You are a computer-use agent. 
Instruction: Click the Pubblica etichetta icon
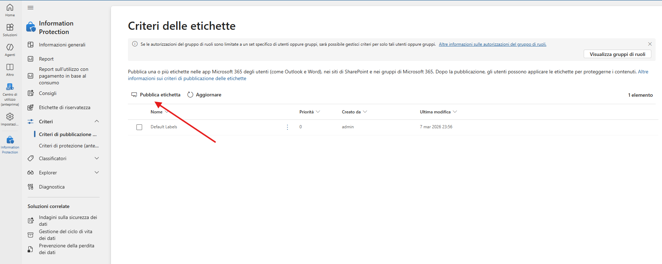coord(134,95)
